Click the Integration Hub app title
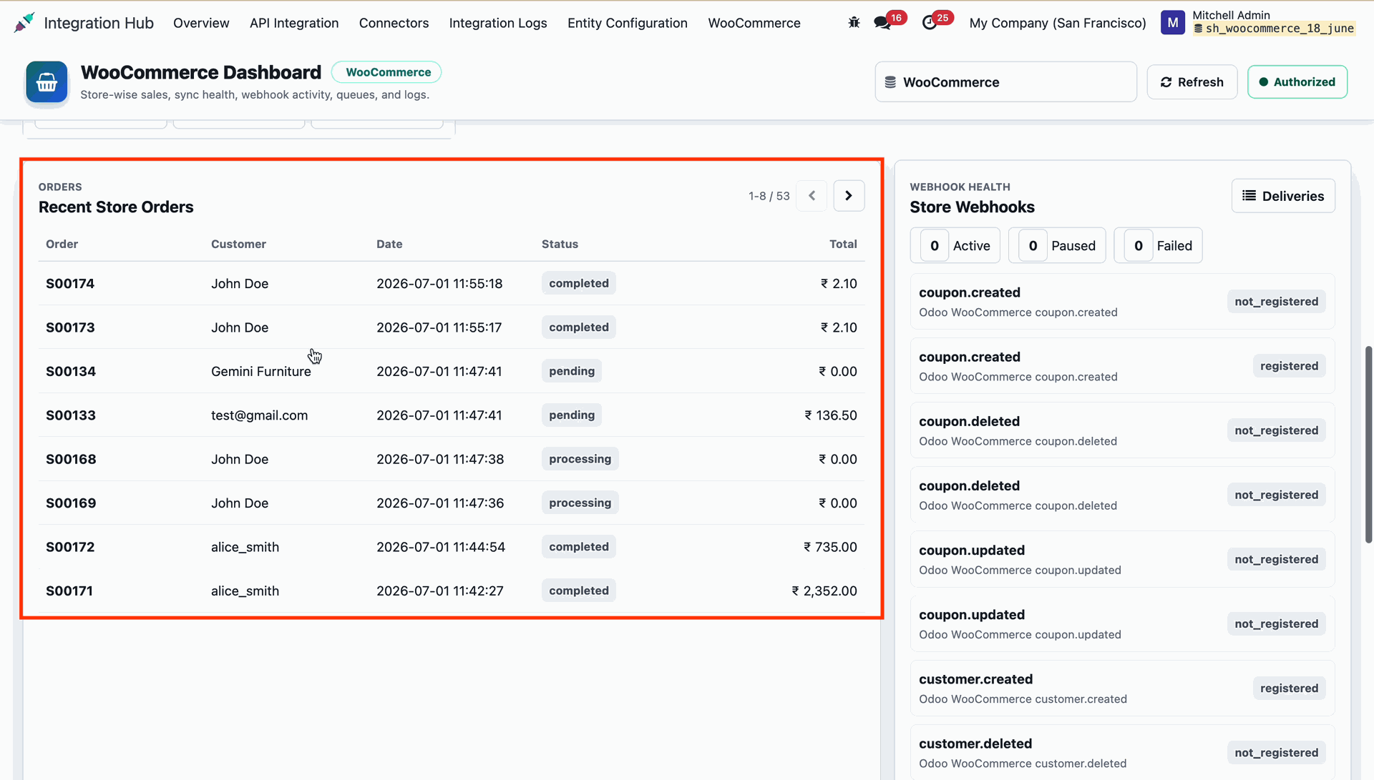This screenshot has width=1374, height=780. click(x=99, y=23)
